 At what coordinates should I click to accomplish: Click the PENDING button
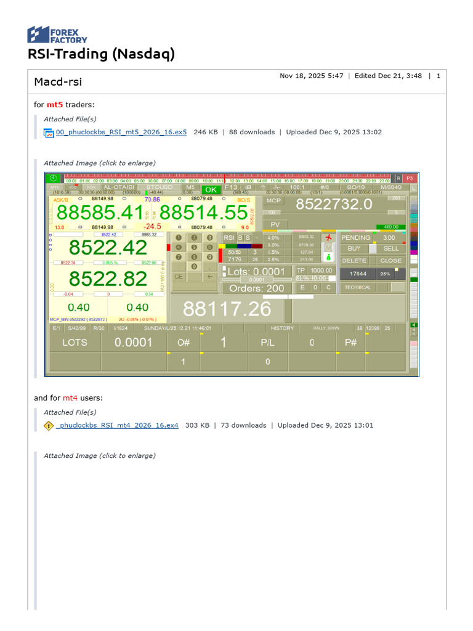click(x=356, y=237)
